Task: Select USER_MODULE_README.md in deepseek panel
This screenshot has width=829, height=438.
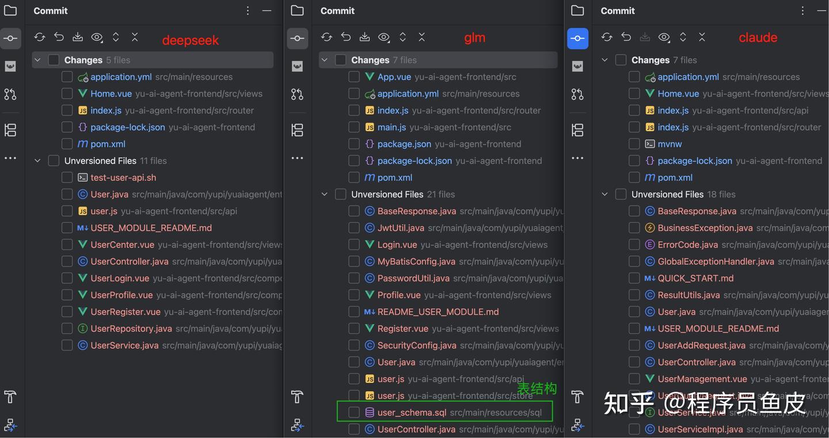Action: (x=151, y=228)
